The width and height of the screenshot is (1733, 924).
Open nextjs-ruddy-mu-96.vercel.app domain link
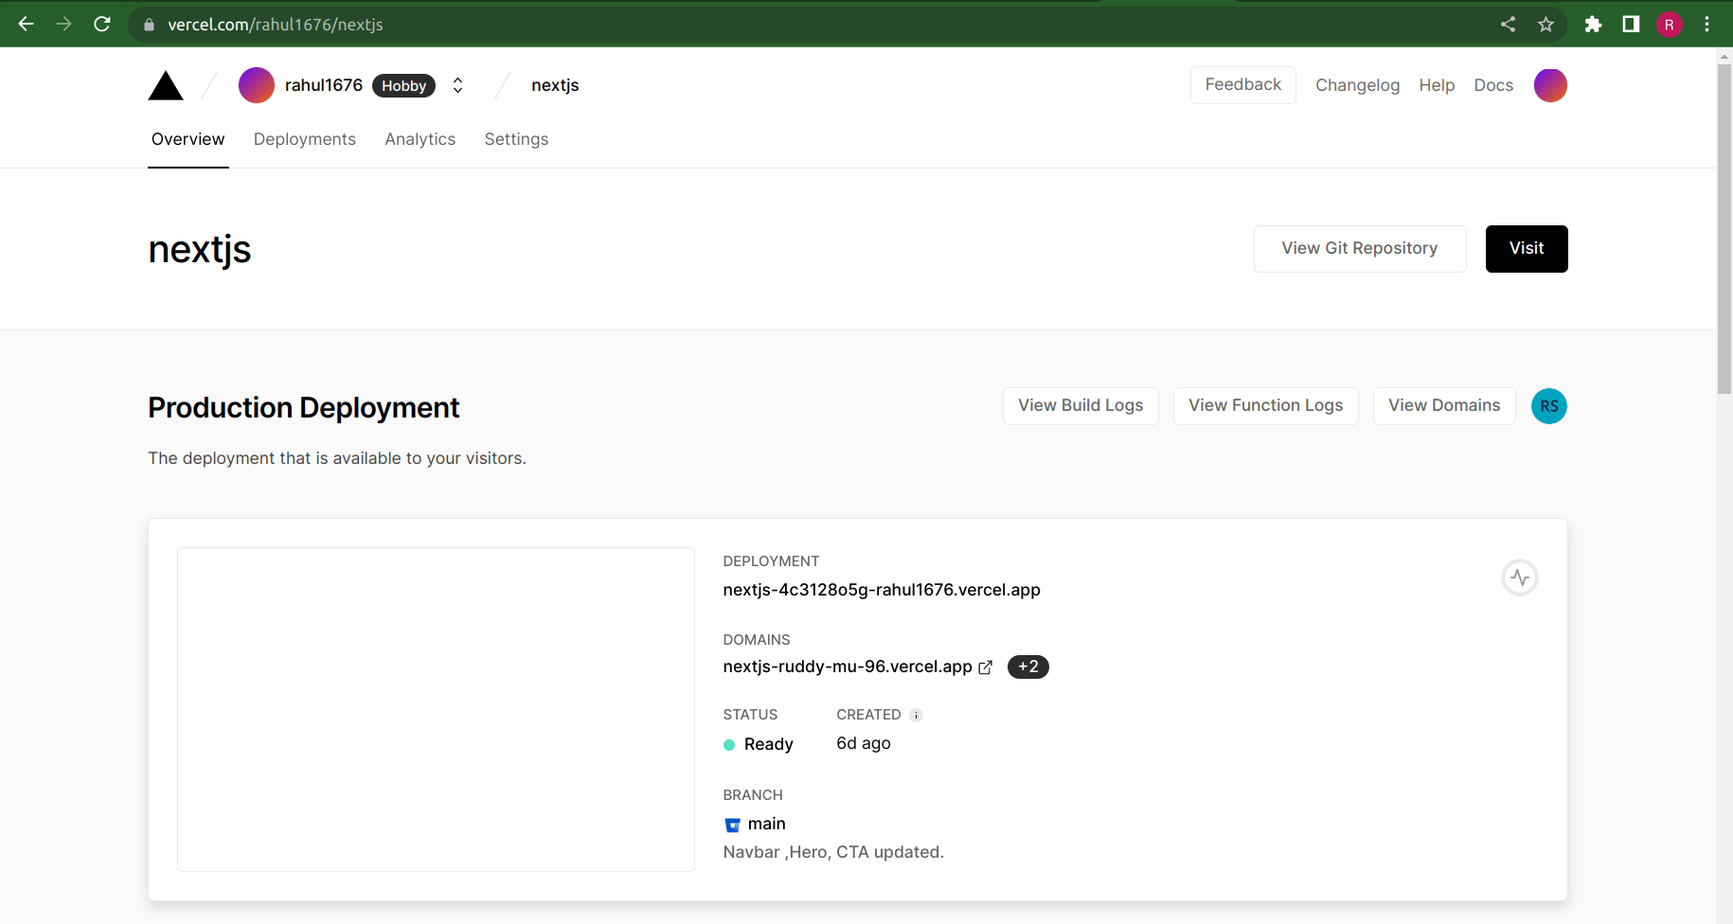pyautogui.click(x=848, y=666)
